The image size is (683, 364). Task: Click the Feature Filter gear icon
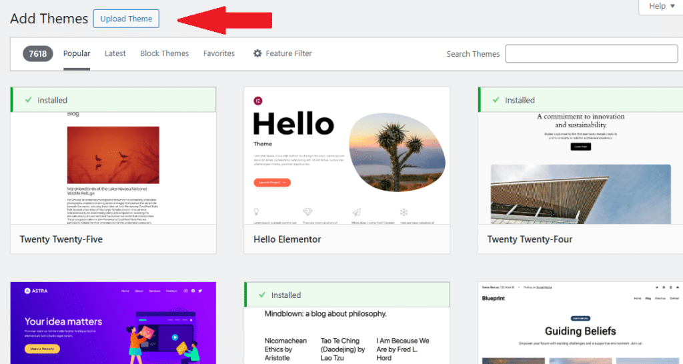[257, 53]
